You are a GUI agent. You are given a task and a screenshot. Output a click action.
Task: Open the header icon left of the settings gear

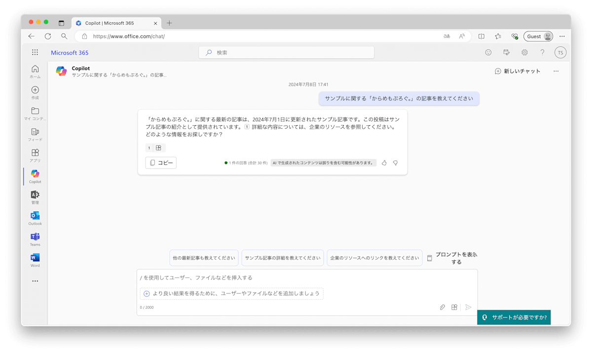506,52
